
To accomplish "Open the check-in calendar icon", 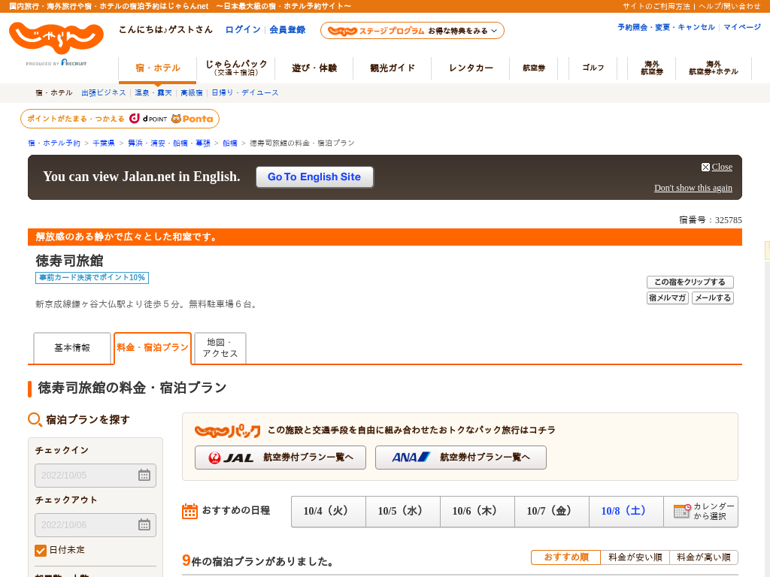I will point(144,475).
